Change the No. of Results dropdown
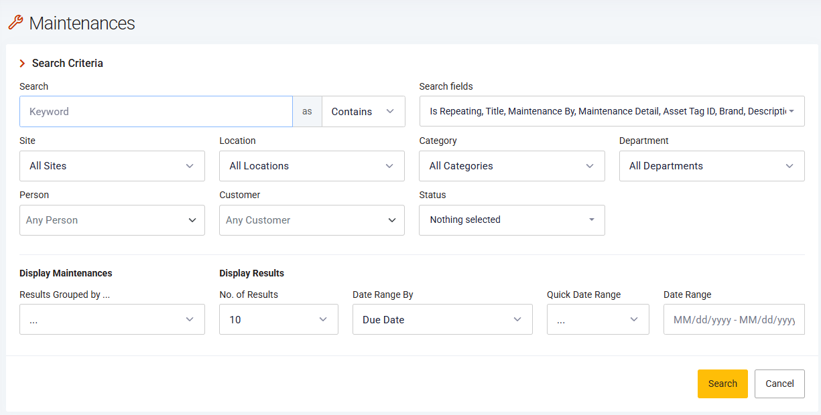The height and width of the screenshot is (415, 821). (x=278, y=320)
